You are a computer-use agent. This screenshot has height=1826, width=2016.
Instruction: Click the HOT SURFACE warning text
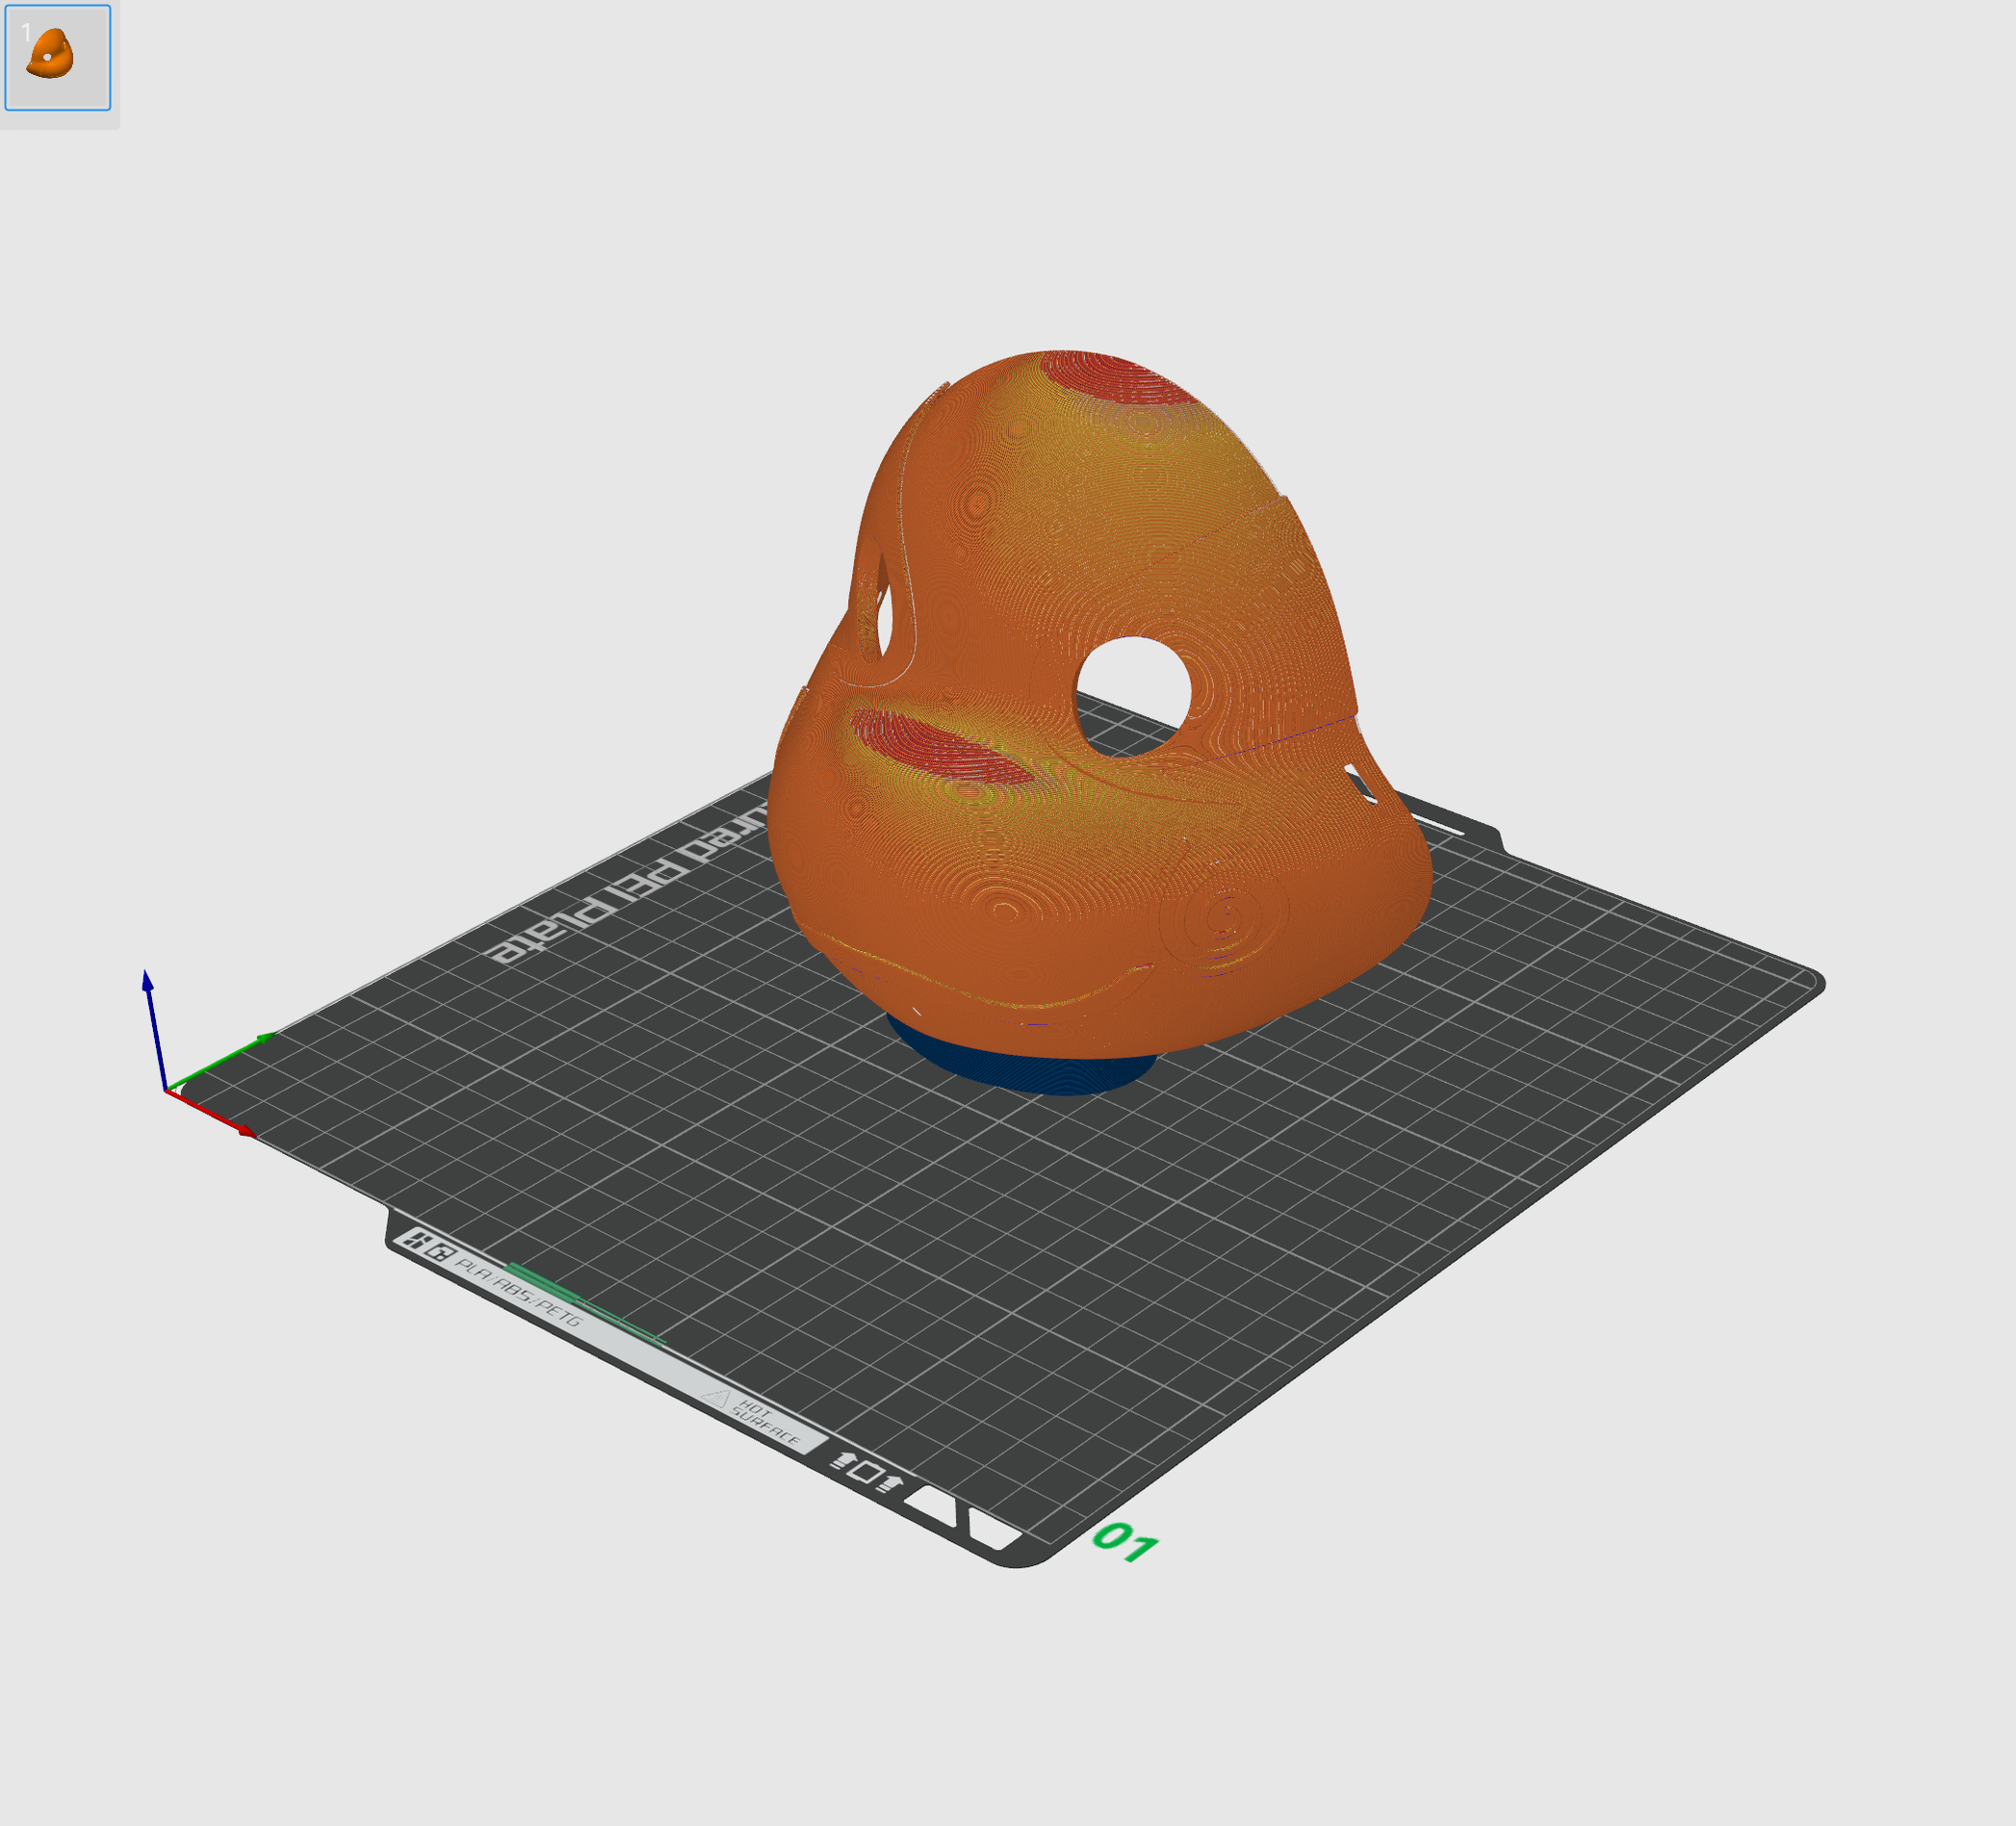[768, 1423]
